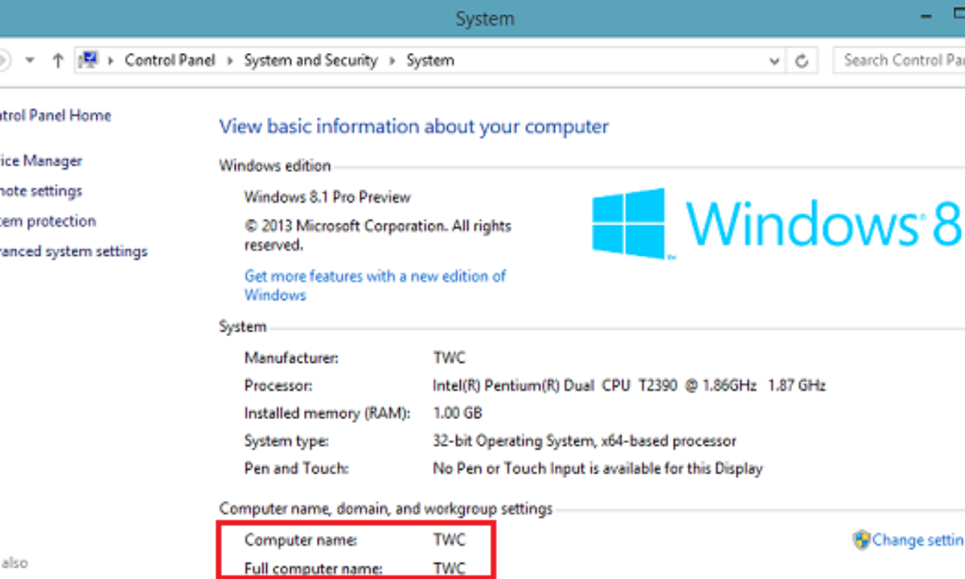Click the Forward navigation arrow button

click(3, 60)
